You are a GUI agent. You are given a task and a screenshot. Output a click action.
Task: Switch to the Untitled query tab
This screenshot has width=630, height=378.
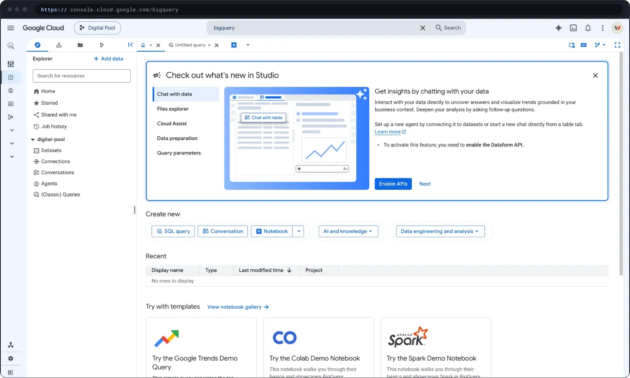(190, 45)
